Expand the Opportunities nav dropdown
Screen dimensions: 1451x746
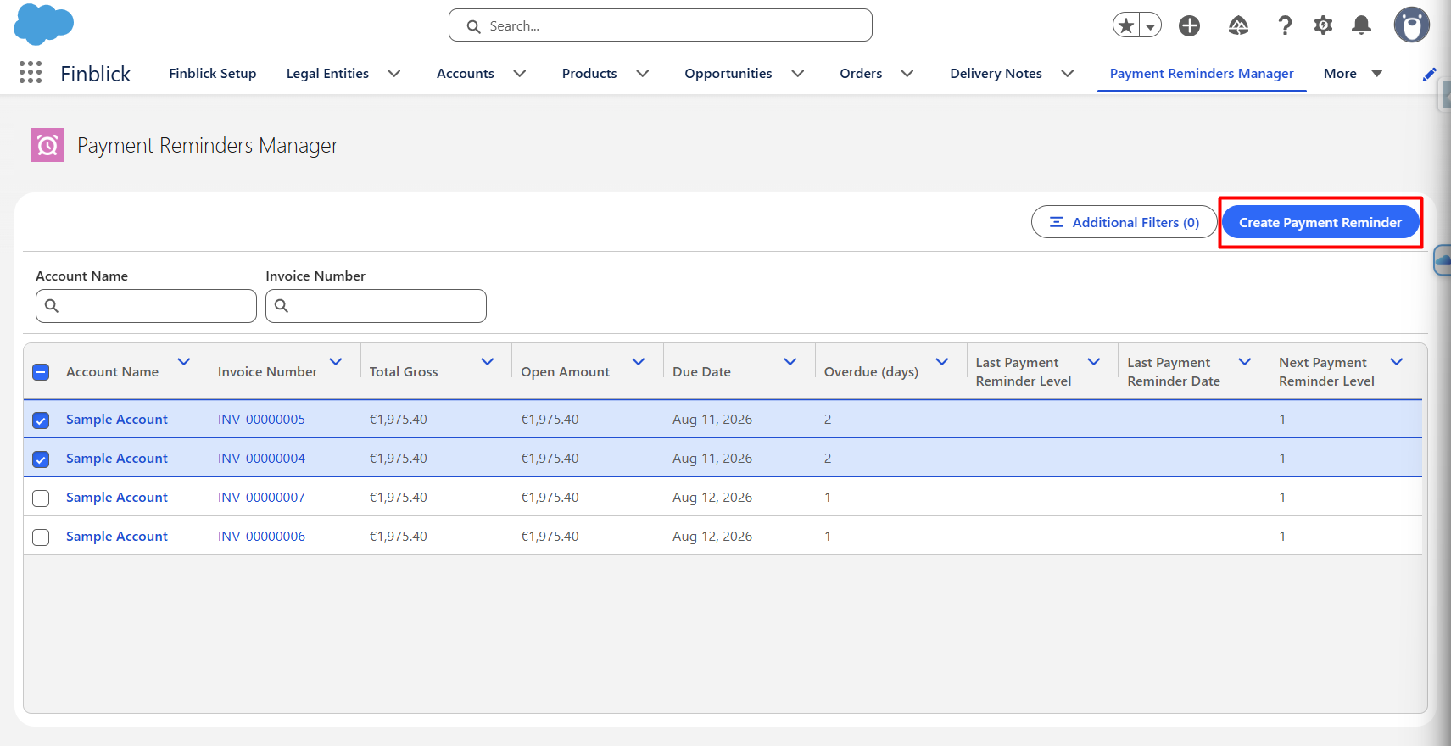click(798, 74)
